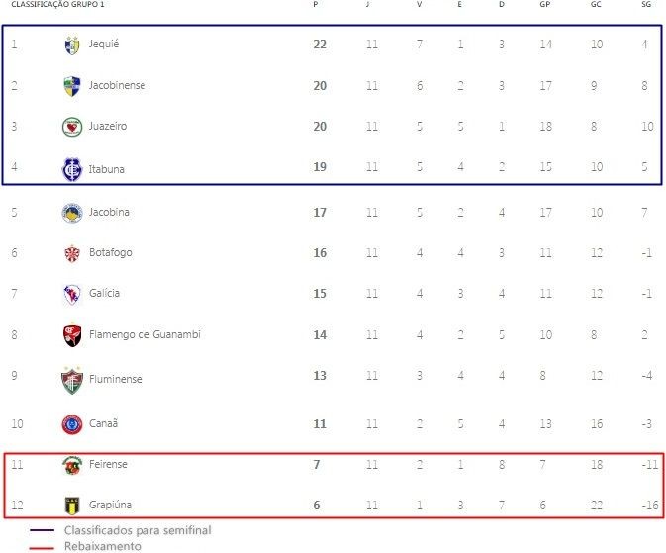
Task: Select the SG goal difference header
Action: 646,4
